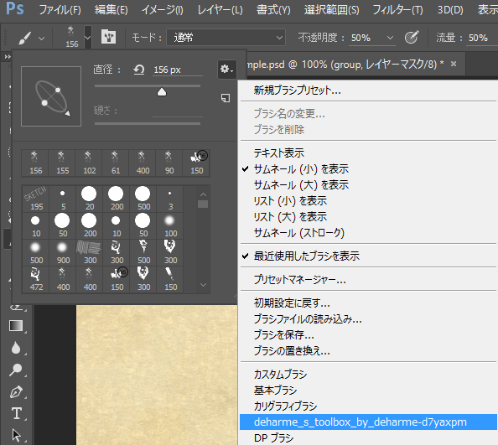This screenshot has height=445, width=498.
Task: Open tool preset picker arrow beside brush icon
Action: (x=41, y=39)
